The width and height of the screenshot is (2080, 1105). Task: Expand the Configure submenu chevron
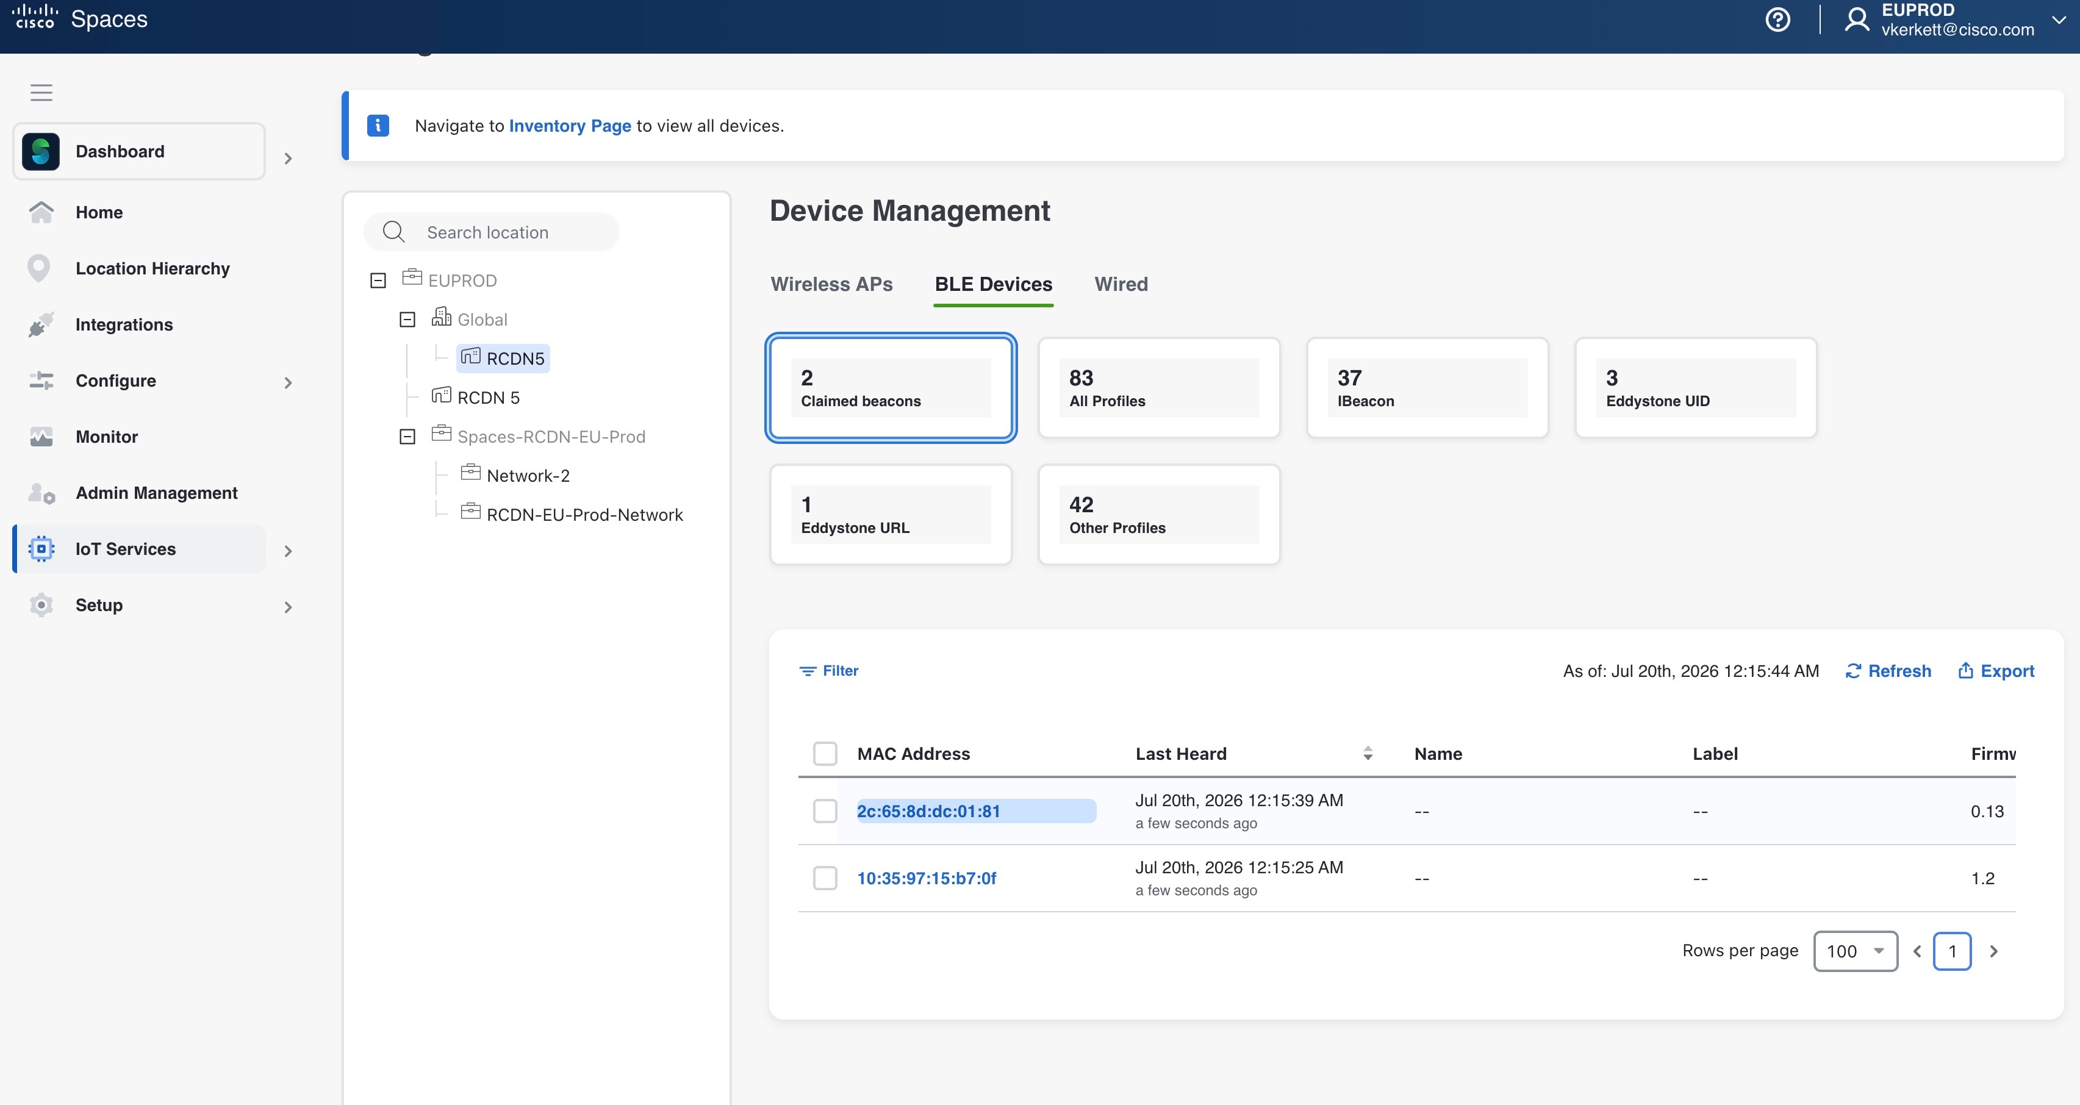pyautogui.click(x=289, y=382)
